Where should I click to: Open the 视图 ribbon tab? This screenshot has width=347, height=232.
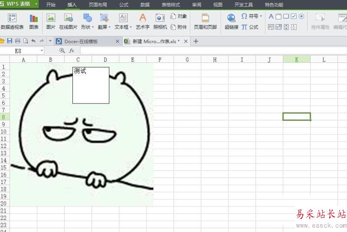coord(218,5)
